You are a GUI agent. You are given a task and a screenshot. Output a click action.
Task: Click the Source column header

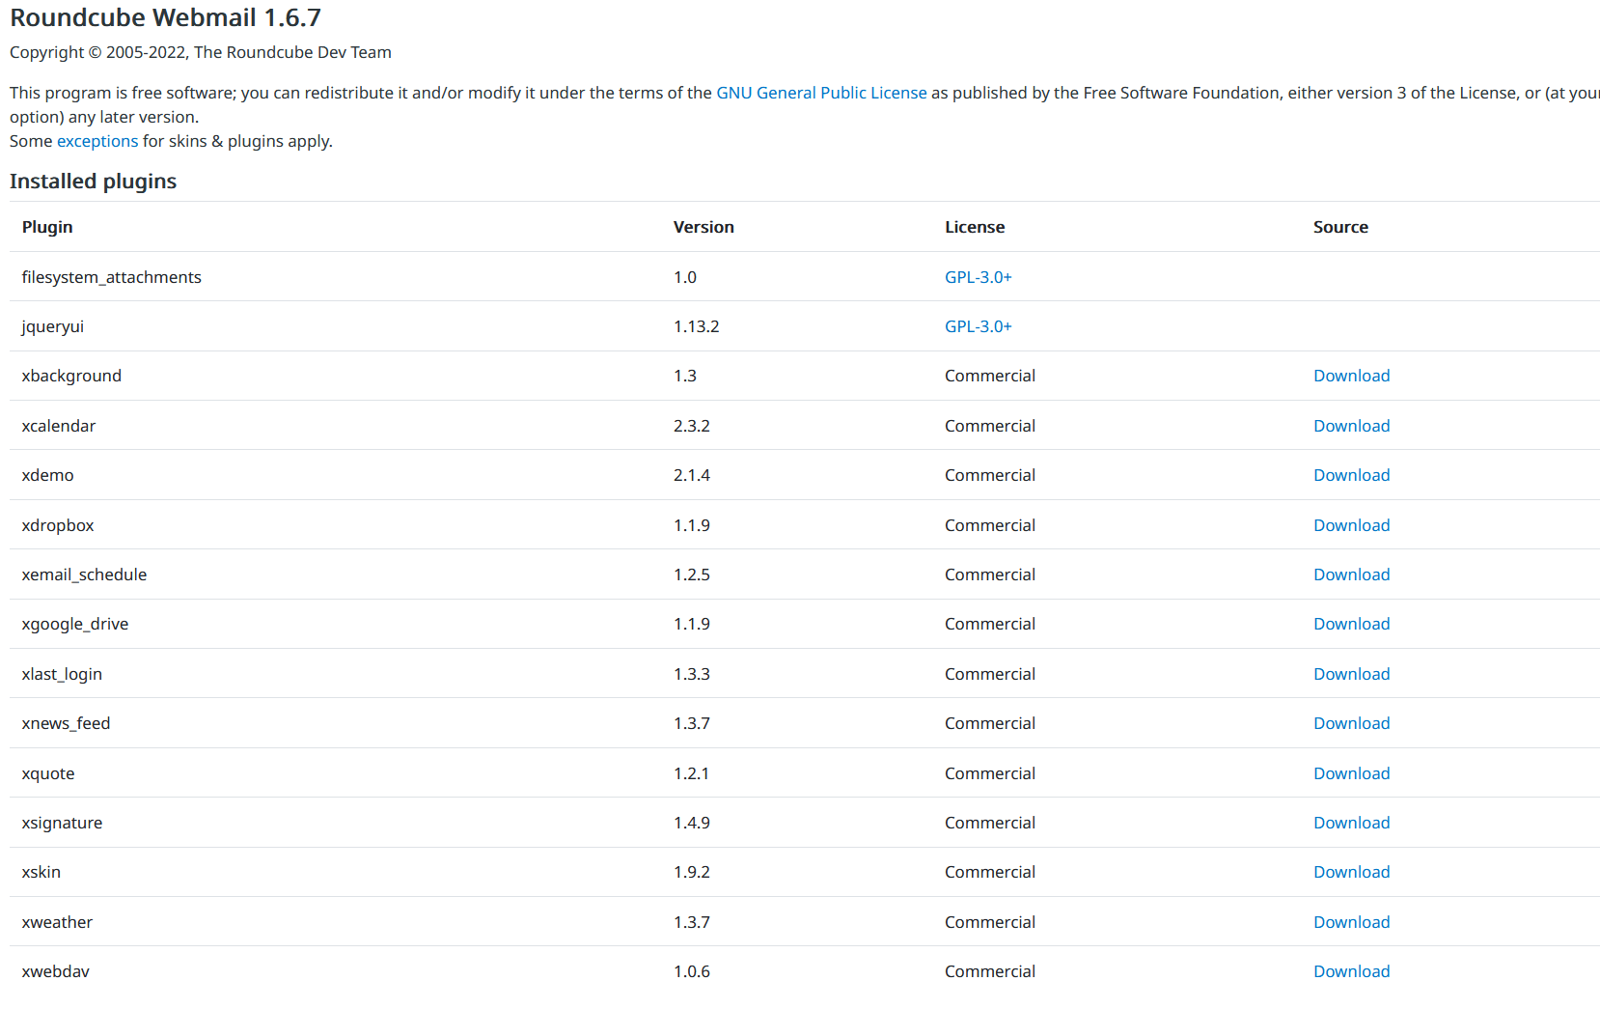click(x=1340, y=227)
